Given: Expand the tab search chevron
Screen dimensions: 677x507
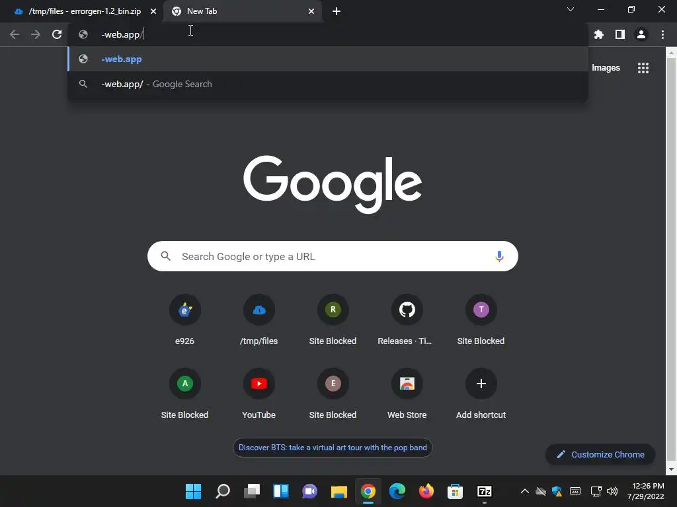Looking at the screenshot, I should (x=571, y=9).
